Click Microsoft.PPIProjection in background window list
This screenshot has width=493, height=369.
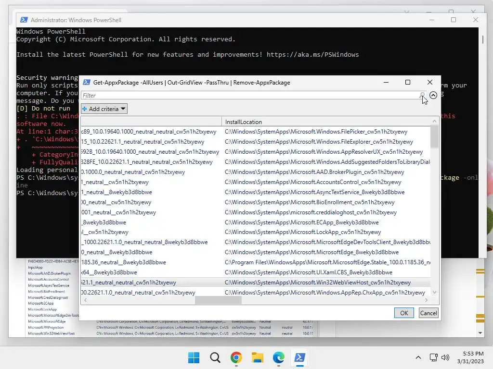[46, 327]
